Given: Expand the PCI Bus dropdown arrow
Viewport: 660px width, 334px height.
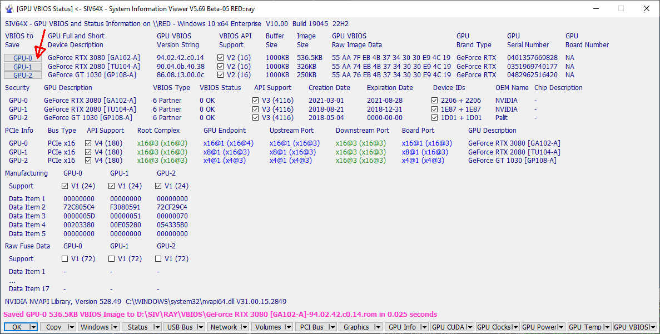Looking at the screenshot, I should click(x=332, y=327).
